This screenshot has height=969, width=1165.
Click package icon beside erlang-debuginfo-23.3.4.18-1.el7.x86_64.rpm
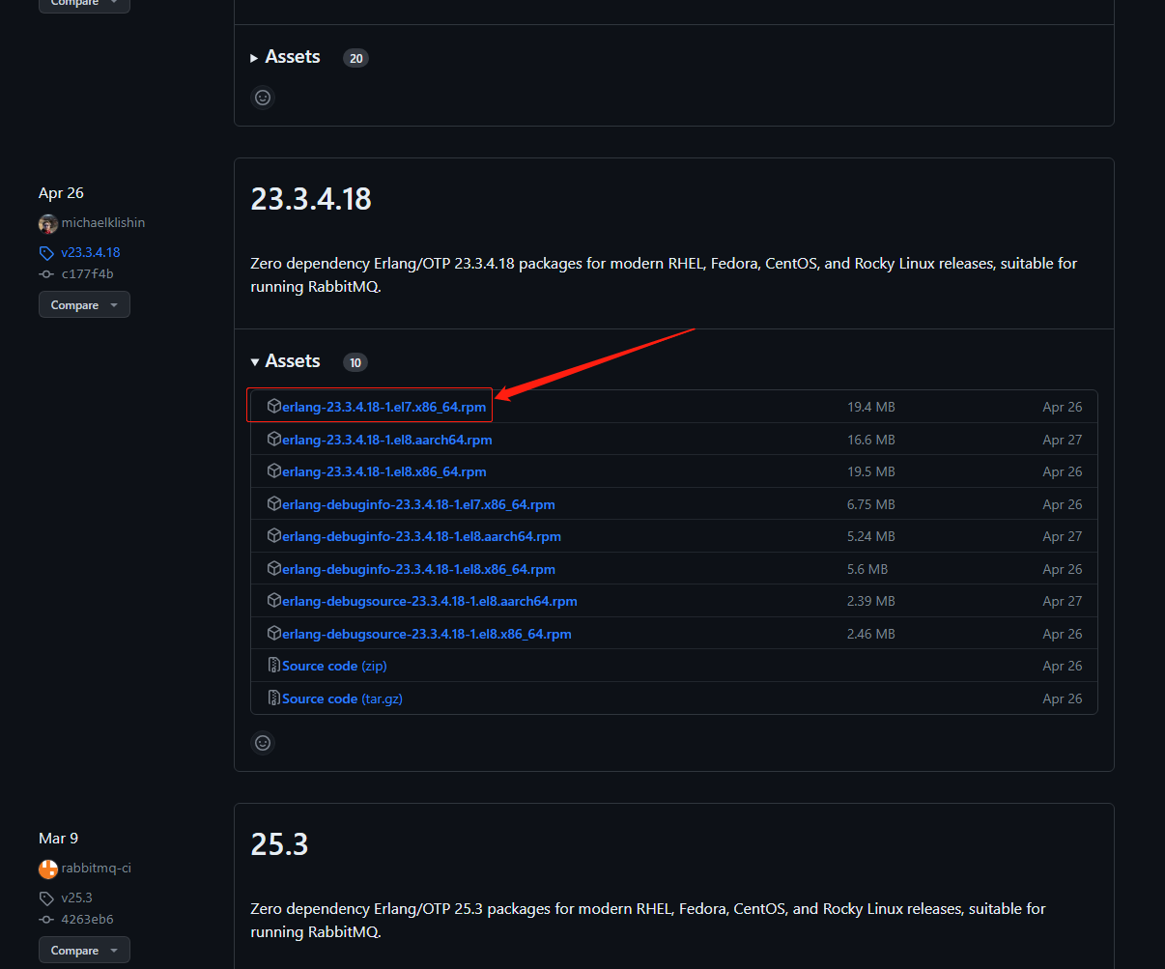(x=274, y=504)
